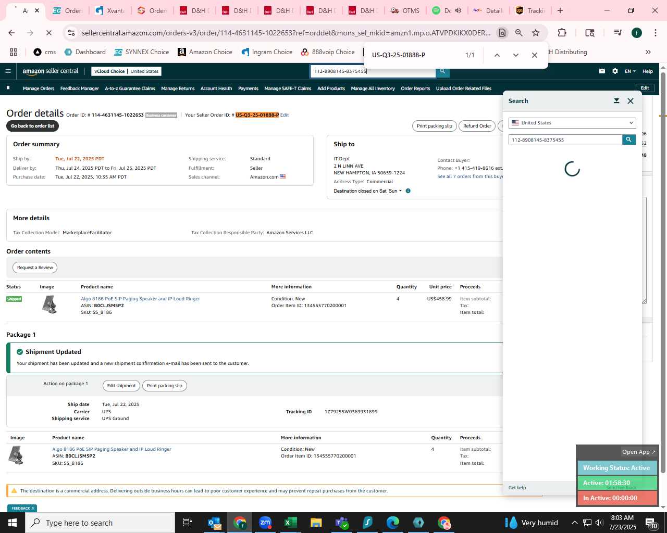Expand the United States marketplace dropdown
Viewport: 667px width, 533px height.
[572, 123]
